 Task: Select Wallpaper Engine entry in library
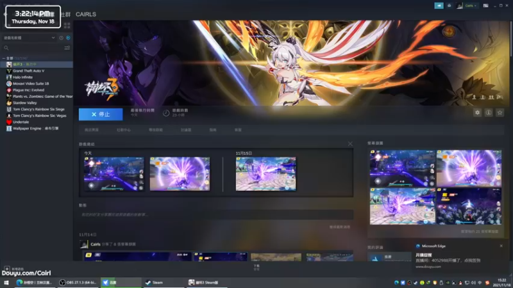[x=35, y=129]
